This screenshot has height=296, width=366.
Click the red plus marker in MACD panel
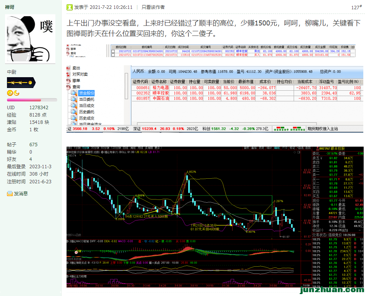[76, 252]
